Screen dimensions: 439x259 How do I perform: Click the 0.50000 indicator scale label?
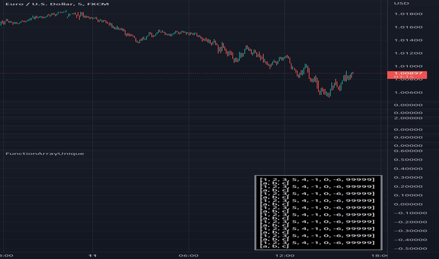[x=408, y=160]
